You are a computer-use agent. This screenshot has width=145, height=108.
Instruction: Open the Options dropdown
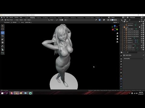(x=116, y=22)
